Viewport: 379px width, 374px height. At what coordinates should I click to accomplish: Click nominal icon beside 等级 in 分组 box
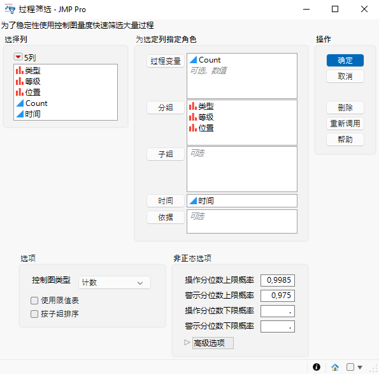pos(192,117)
